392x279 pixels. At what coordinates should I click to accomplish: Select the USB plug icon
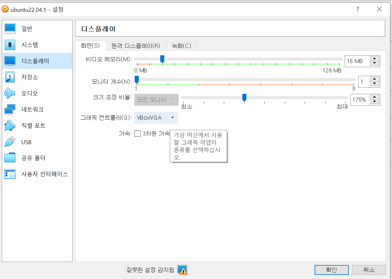10,142
